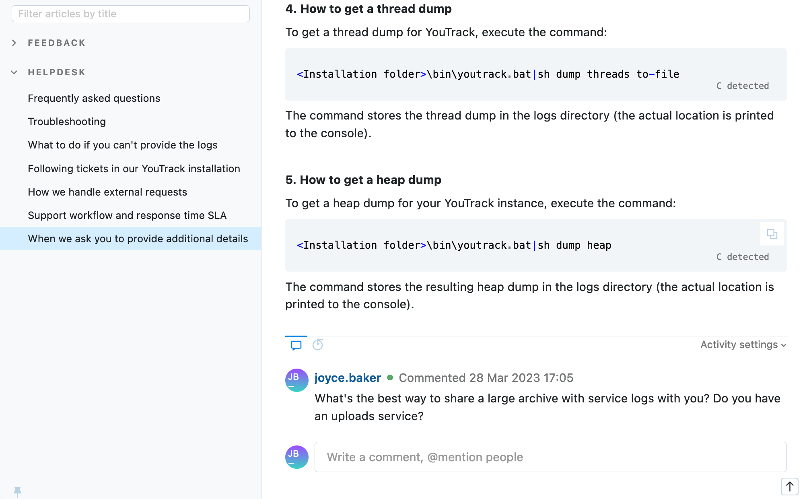Select When we ask you to provide additional details
Screen dimensions: 807x499
(x=138, y=239)
